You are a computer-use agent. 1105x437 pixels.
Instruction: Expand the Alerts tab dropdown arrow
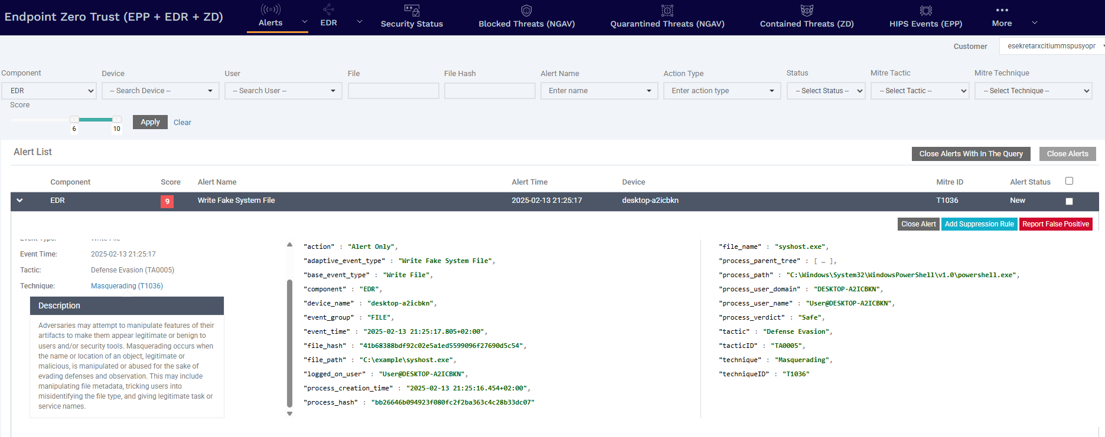[x=305, y=22]
